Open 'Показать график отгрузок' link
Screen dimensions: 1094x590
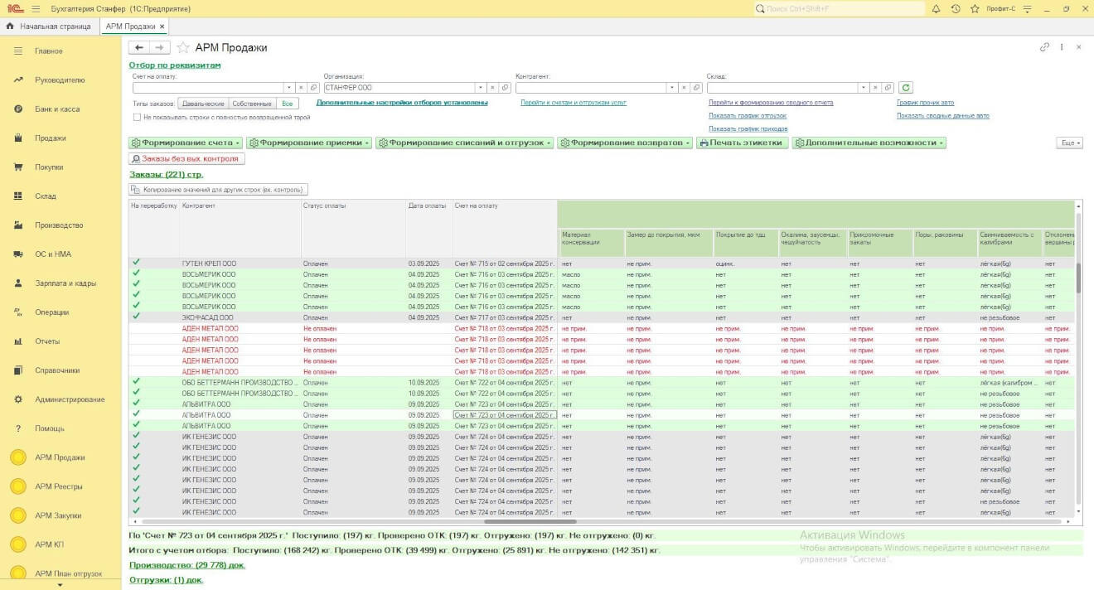pyautogui.click(x=747, y=116)
